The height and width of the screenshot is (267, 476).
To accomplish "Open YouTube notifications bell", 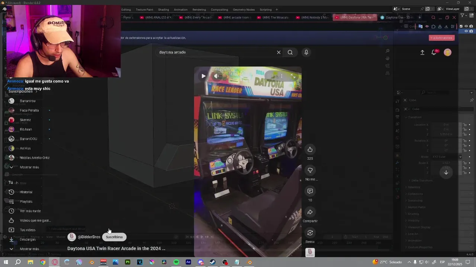I will (434, 53).
